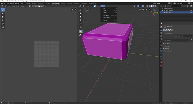This screenshot has height=104, width=193.
Task: Switch viewport shading to rendered
Action: [x=156, y=6]
